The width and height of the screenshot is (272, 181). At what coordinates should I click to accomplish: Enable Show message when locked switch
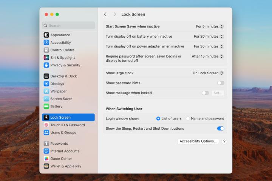(205, 93)
